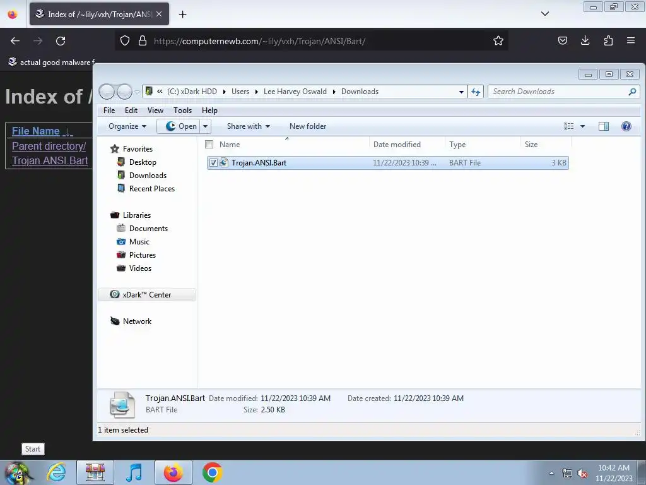Uncheck the Trojan.ANSI.Bart file checkbox

[213, 163]
